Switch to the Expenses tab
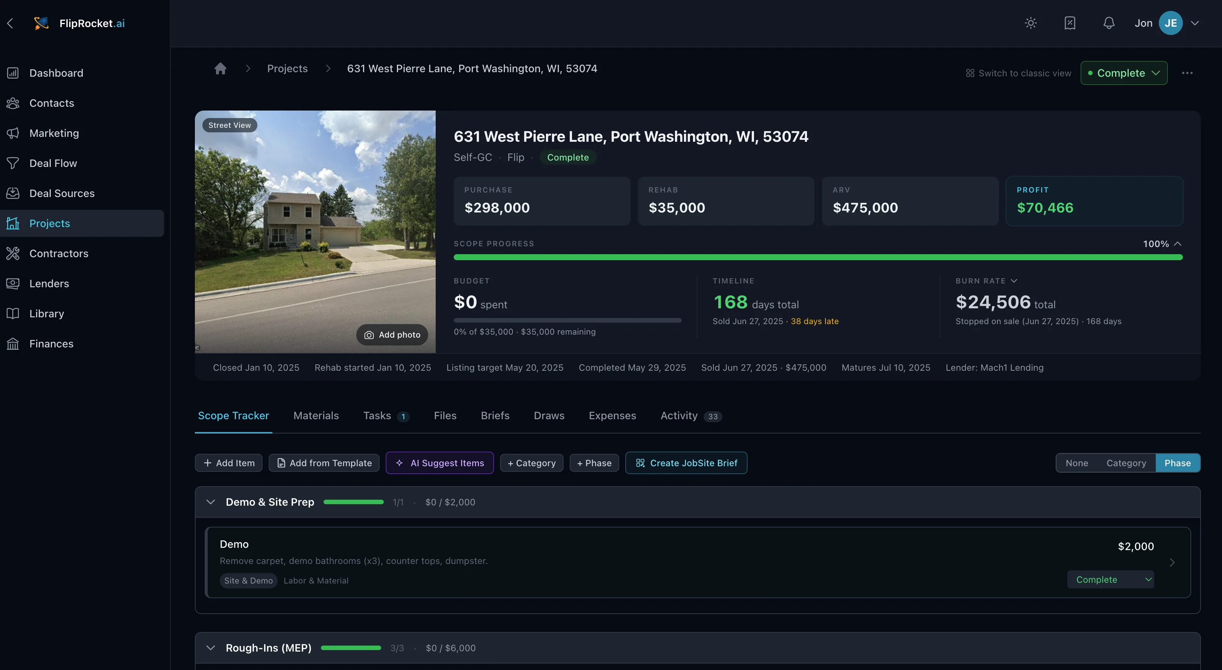This screenshot has height=670, width=1222. pyautogui.click(x=612, y=416)
